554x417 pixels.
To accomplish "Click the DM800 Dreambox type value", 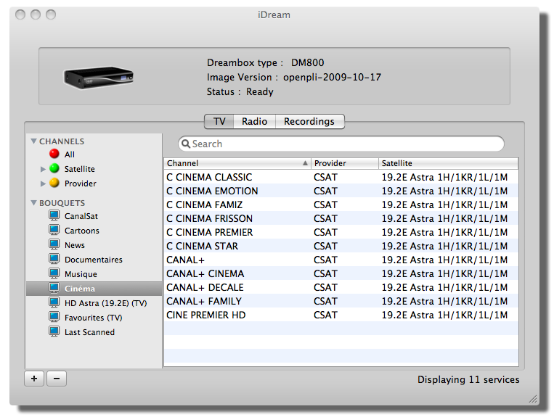I will coord(307,63).
